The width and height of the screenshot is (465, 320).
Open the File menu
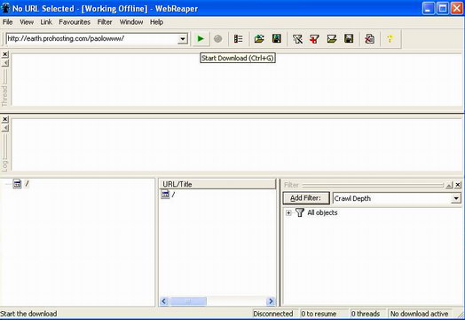(7, 22)
